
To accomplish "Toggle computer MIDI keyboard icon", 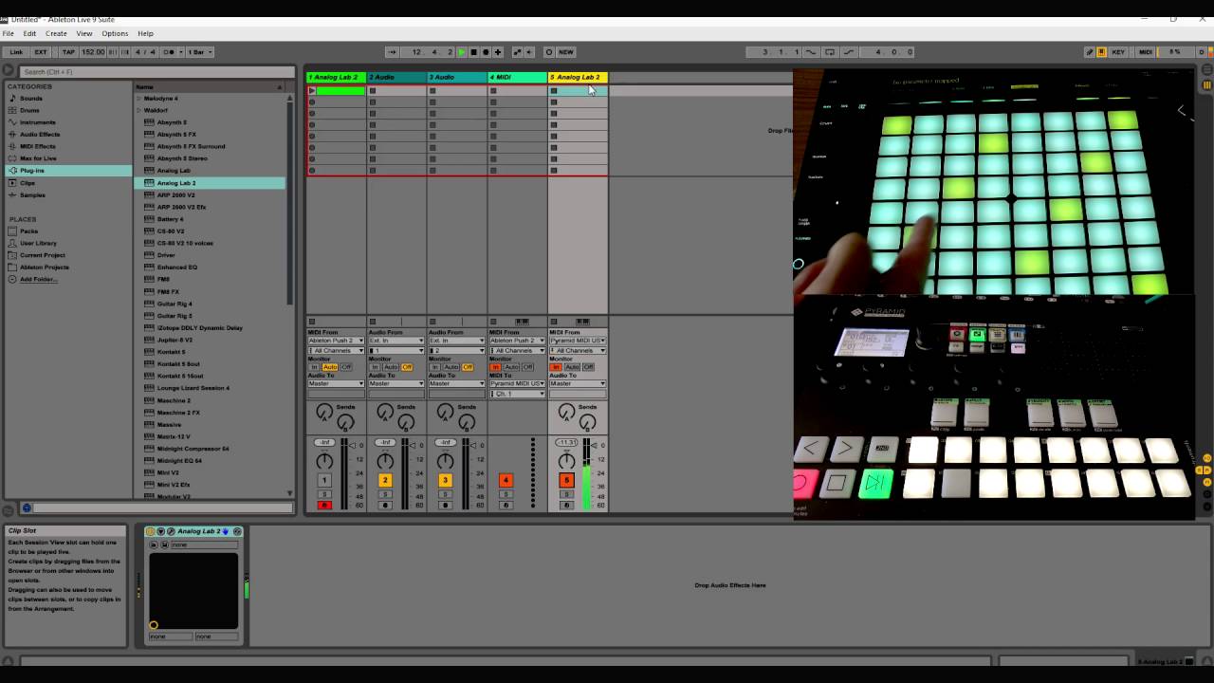I will [1101, 52].
